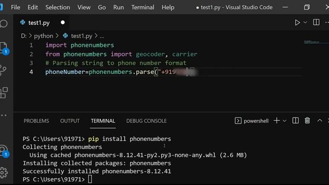
Task: Click the D: breadcrumb segment
Action: [x=24, y=36]
